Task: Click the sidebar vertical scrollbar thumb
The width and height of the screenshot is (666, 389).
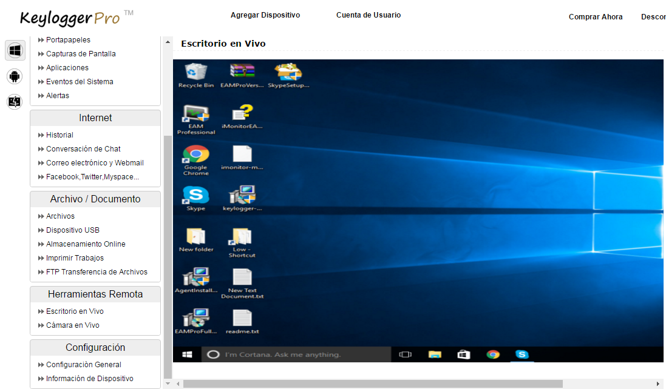Action: coord(168,257)
